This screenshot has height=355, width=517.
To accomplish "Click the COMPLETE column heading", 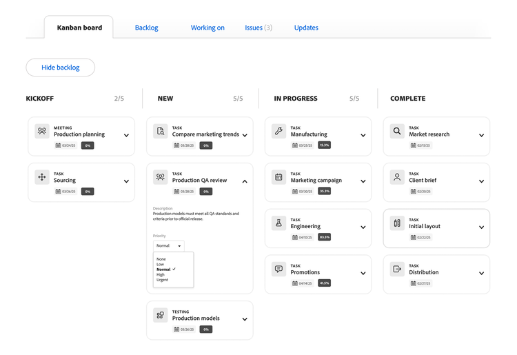I will (408, 98).
